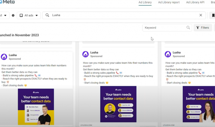Open Lusha avatar on right ad card

(168, 54)
